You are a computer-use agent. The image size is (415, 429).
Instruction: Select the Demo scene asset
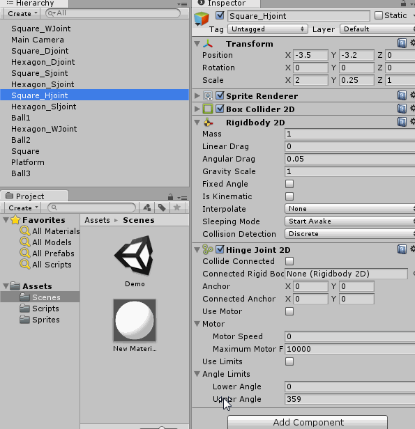pyautogui.click(x=135, y=260)
